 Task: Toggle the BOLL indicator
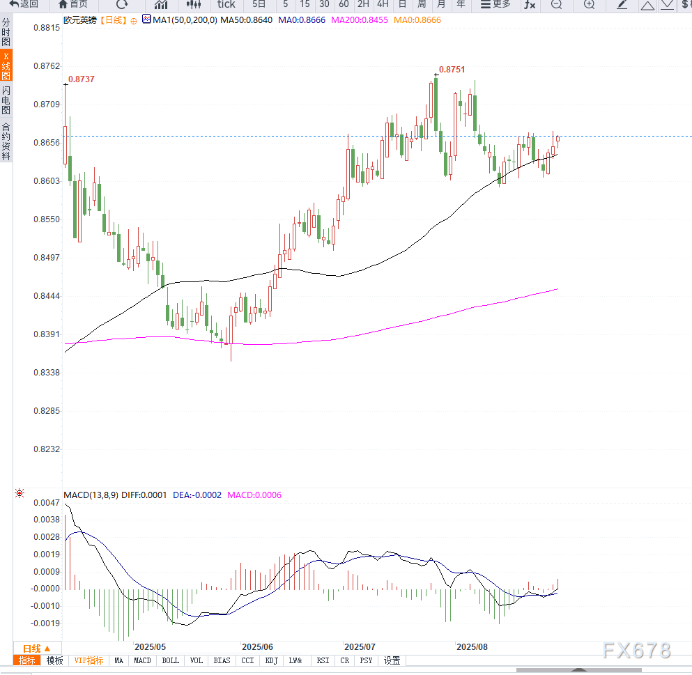pos(170,660)
